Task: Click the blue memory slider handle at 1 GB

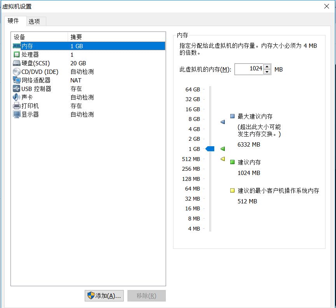Action: click(x=210, y=149)
